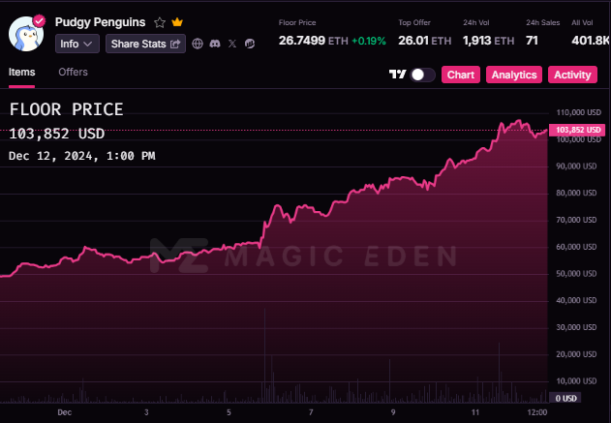Click the Share Stats button
This screenshot has width=611, height=423.
145,44
